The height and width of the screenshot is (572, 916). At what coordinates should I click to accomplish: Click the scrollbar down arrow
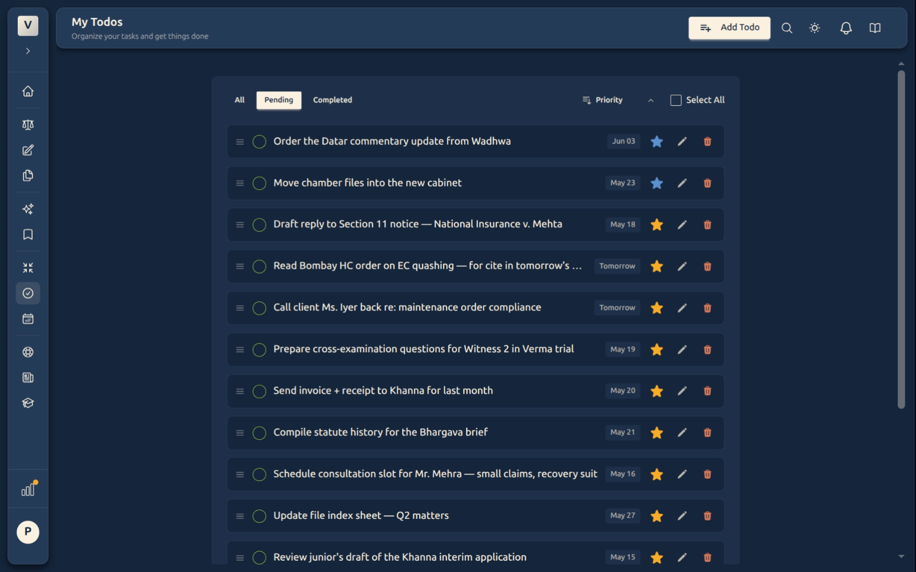(901, 556)
